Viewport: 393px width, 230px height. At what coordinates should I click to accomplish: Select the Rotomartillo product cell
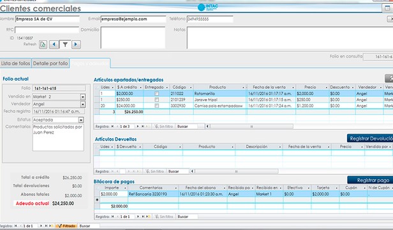pos(220,93)
